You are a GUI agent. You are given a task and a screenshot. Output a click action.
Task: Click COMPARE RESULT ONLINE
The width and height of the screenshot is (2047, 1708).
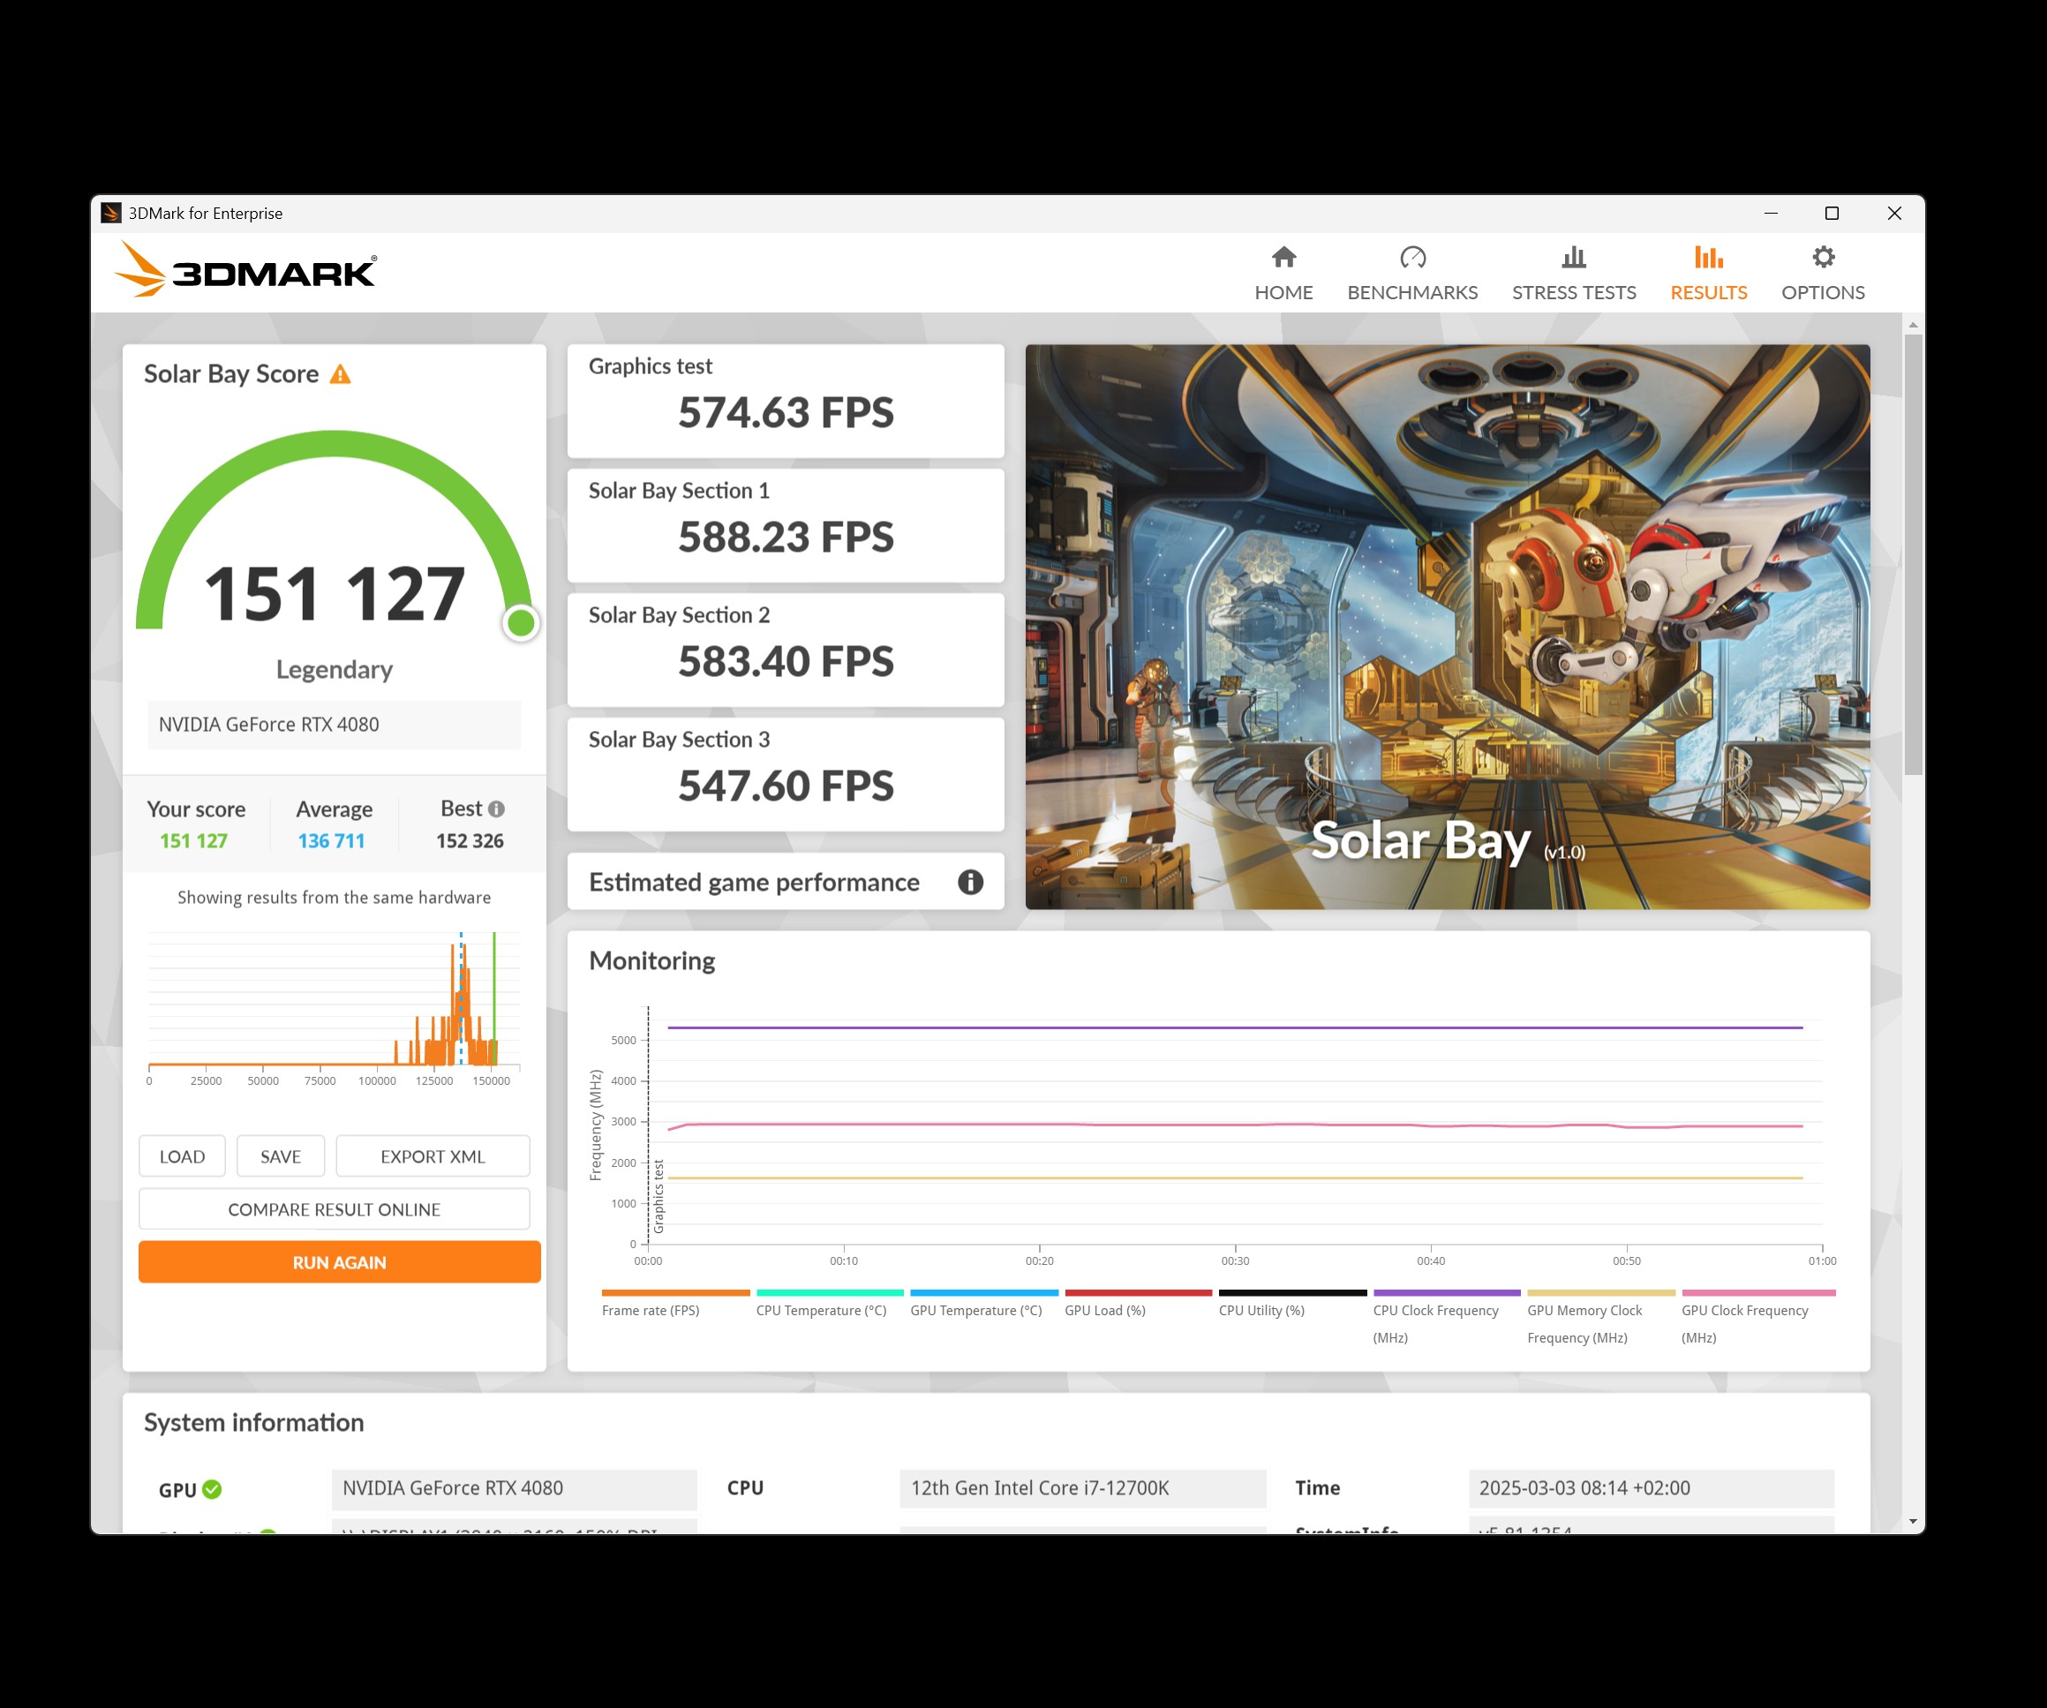[x=335, y=1209]
